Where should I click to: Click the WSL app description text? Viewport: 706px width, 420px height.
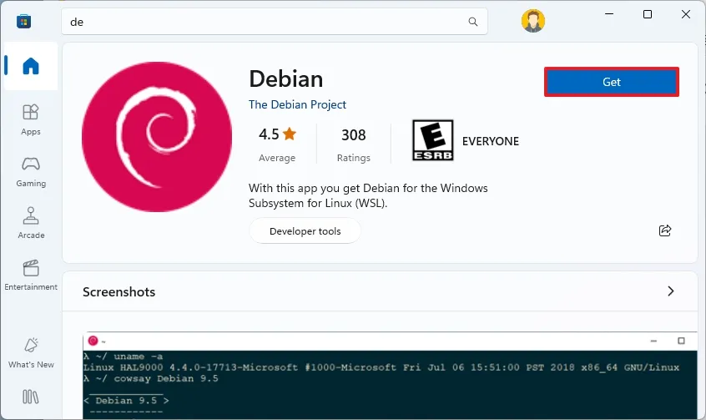(x=368, y=195)
